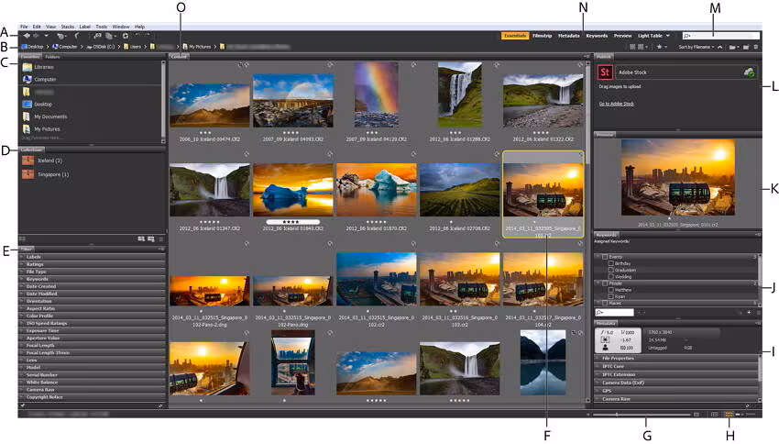Expand the Date Created filter section
This screenshot has width=779, height=444.
pyautogui.click(x=92, y=286)
